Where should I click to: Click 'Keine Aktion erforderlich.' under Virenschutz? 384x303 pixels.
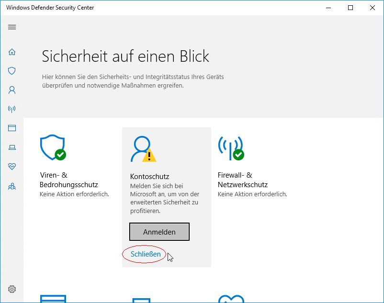point(74,194)
